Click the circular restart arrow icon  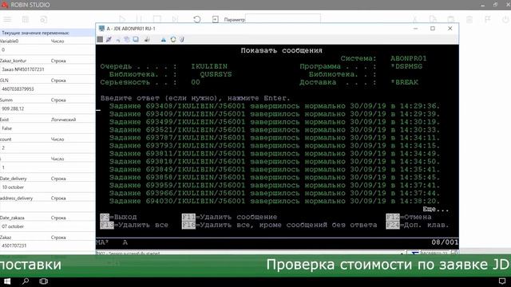pos(197,19)
